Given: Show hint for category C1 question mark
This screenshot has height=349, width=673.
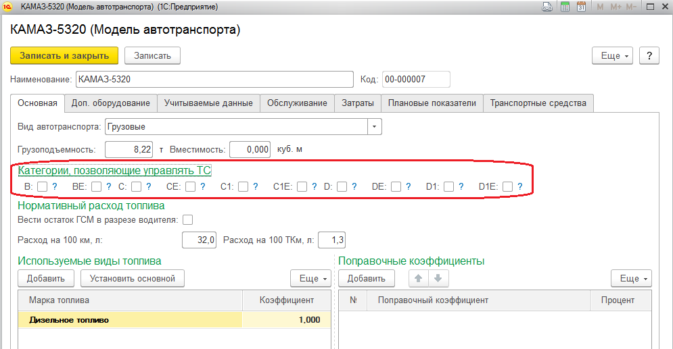Looking at the screenshot, I should pos(256,187).
